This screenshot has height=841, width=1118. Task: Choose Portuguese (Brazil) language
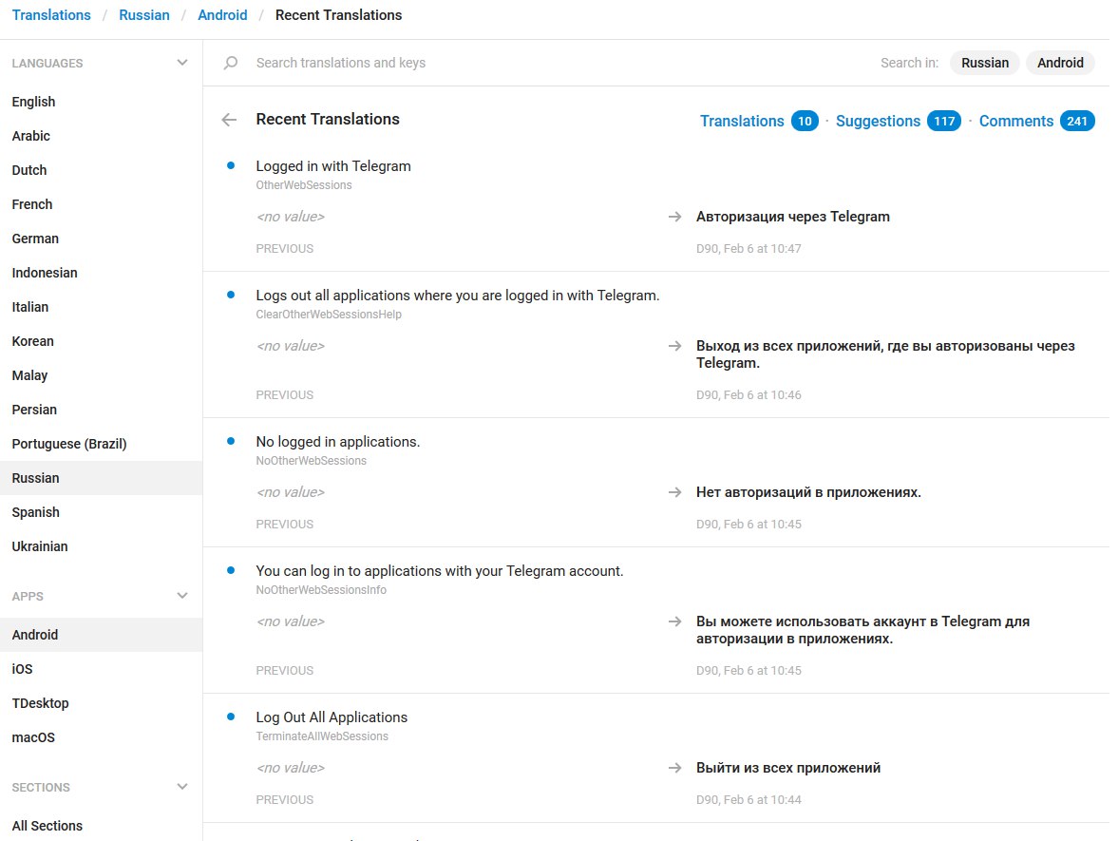click(102, 444)
